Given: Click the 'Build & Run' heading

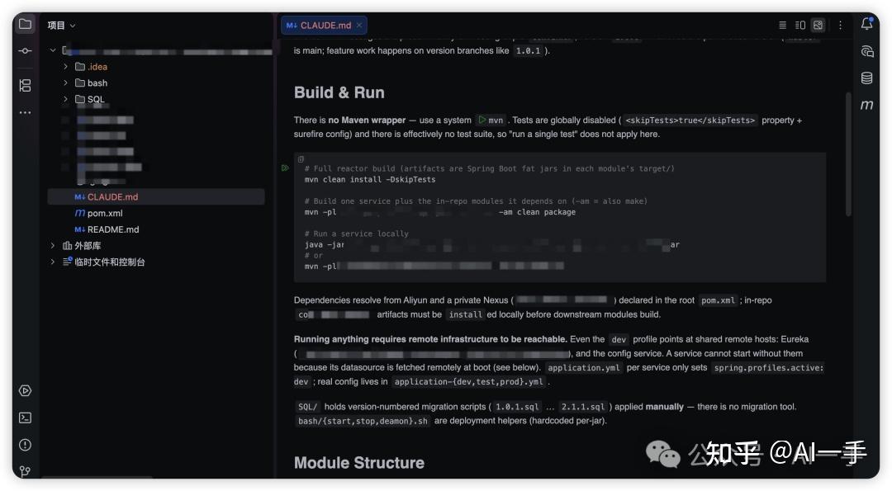Looking at the screenshot, I should coord(339,92).
